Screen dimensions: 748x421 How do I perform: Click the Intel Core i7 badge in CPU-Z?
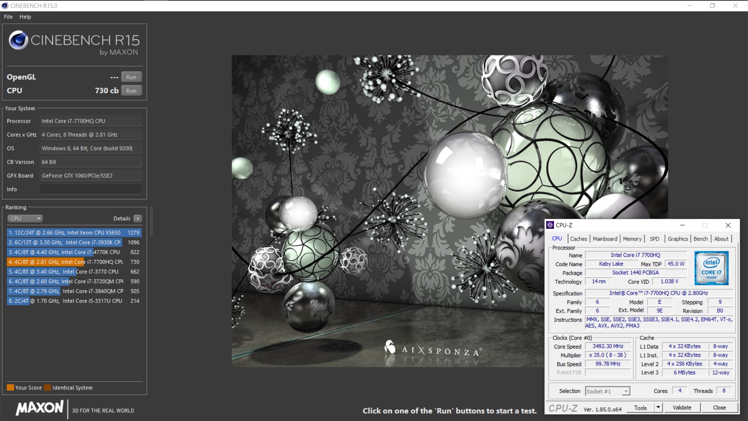pos(711,268)
